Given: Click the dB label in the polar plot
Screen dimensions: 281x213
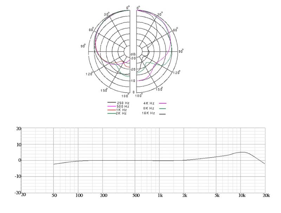Looking at the screenshot, I should click(x=133, y=54).
